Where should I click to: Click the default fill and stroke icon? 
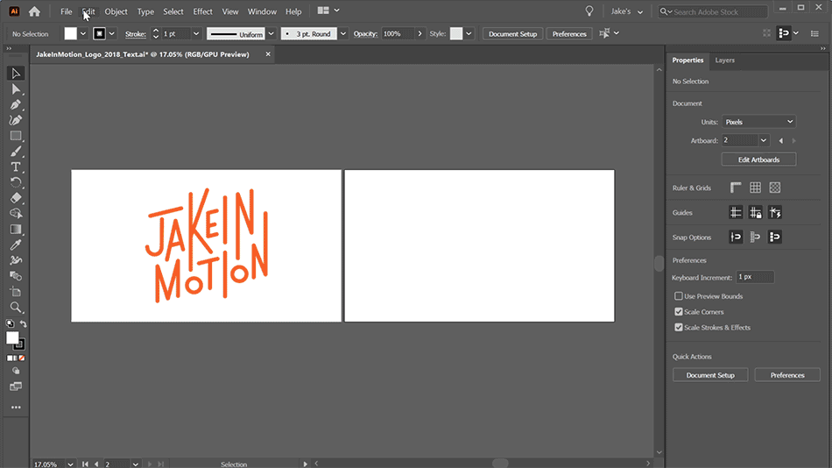(x=11, y=323)
